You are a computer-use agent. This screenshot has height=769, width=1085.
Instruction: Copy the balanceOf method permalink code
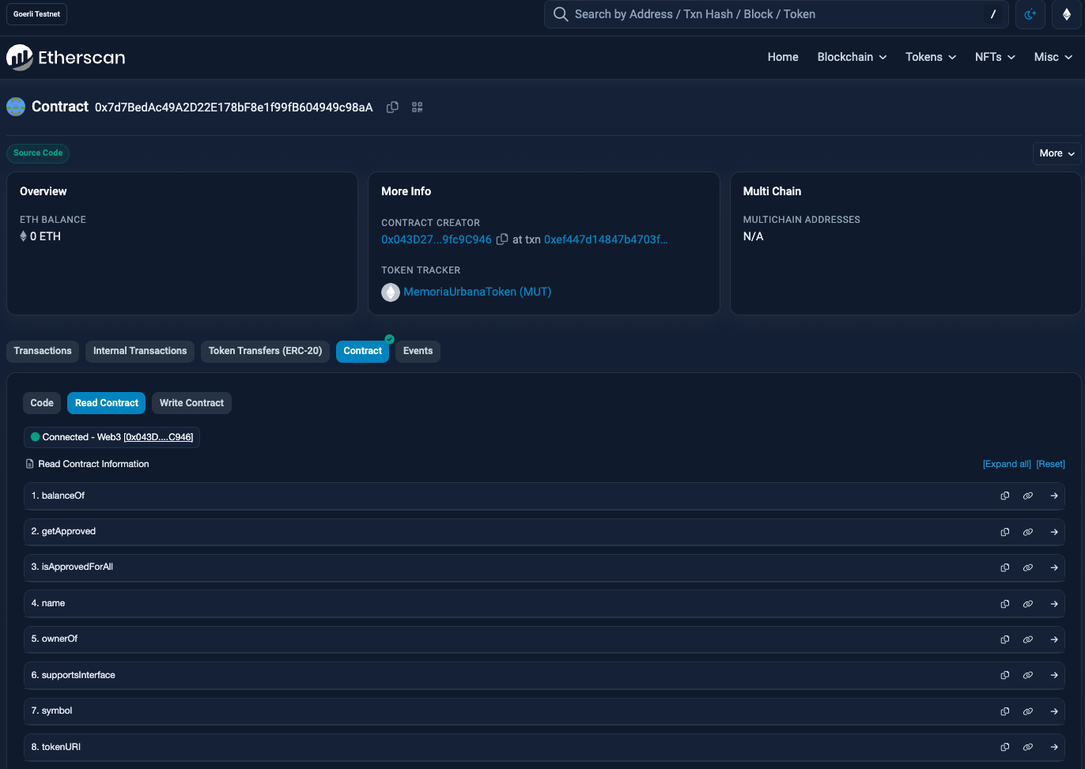1004,496
